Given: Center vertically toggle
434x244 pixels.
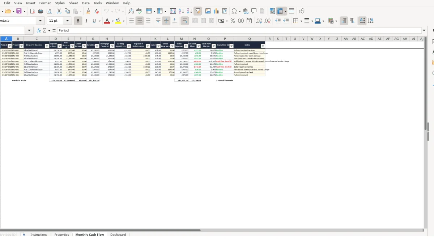Looking at the screenshot, I should coord(166,21).
